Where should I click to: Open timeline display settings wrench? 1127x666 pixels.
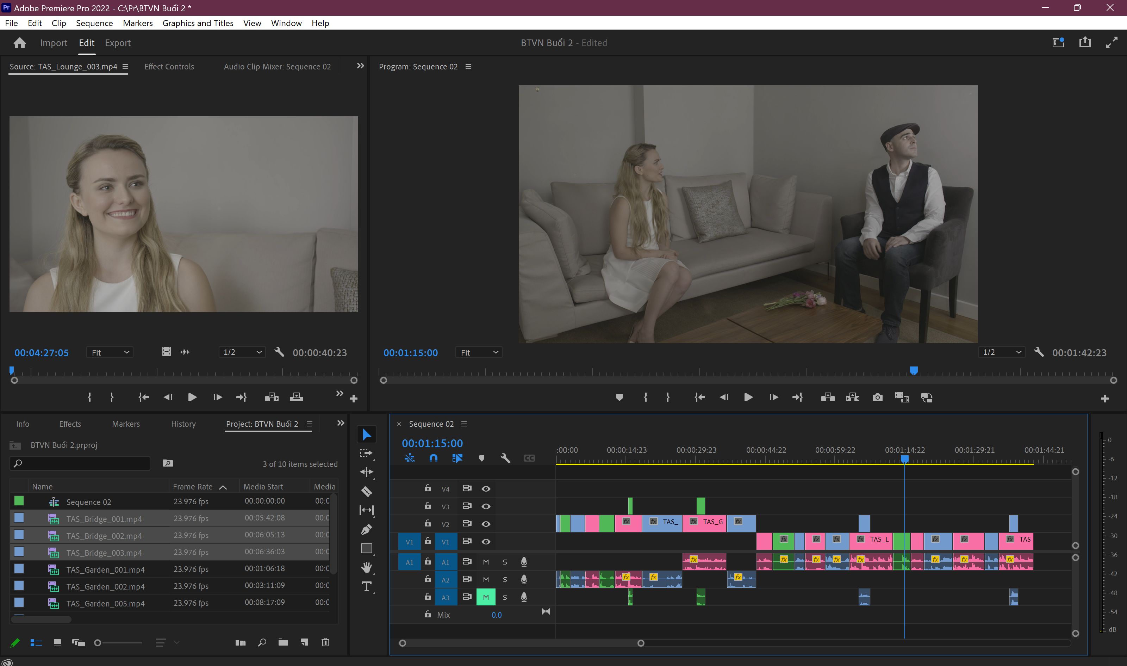(x=505, y=458)
